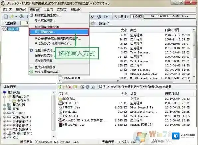Click the local tree vertical scrollbar thumb
Viewport: 198px width, 145px height.
54,113
